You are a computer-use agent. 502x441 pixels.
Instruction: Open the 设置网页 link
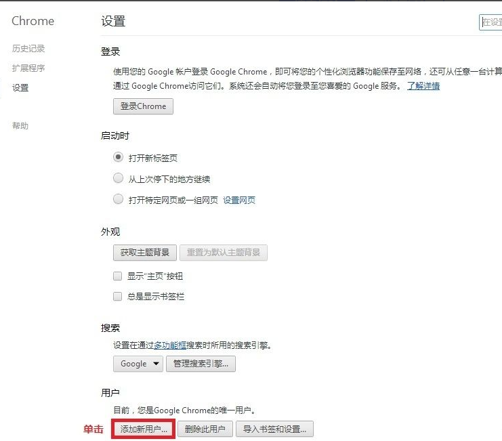coord(239,201)
